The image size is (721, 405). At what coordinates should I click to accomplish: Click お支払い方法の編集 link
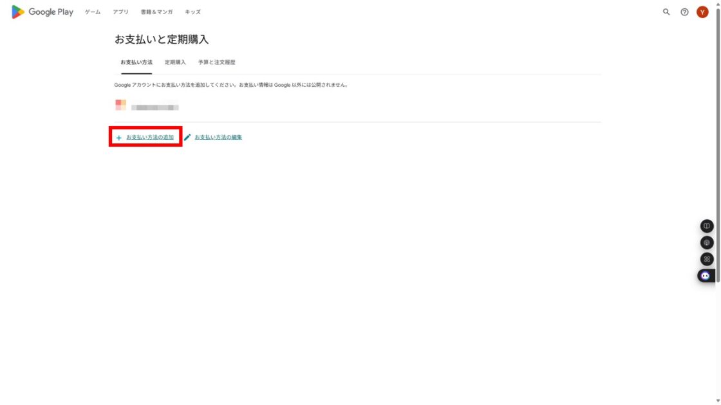(218, 138)
